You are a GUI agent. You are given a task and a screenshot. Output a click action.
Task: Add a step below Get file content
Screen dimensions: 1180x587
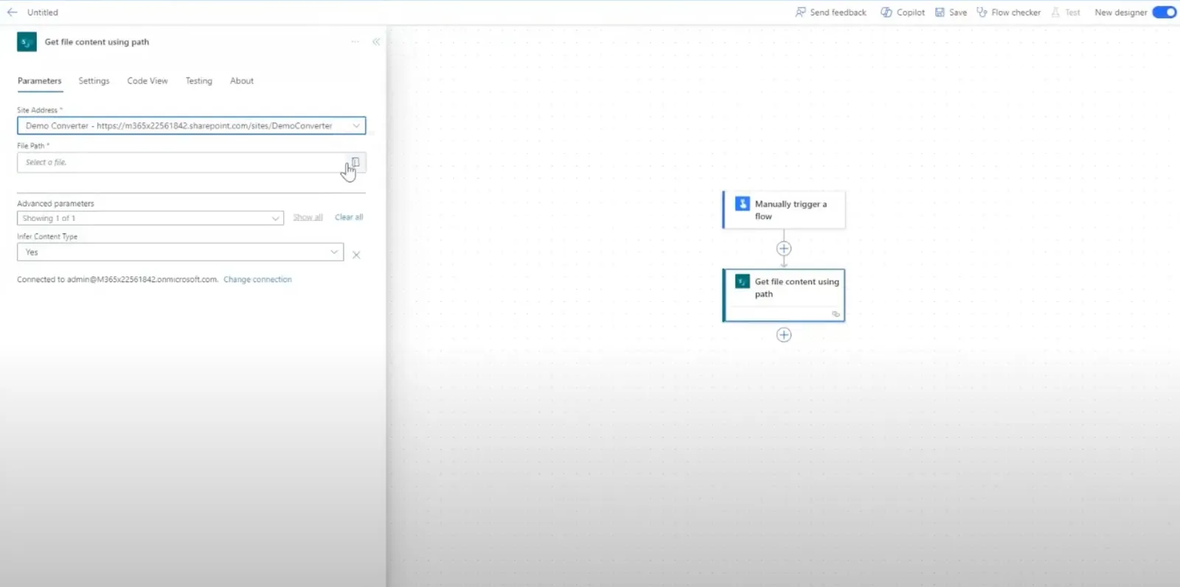point(784,335)
